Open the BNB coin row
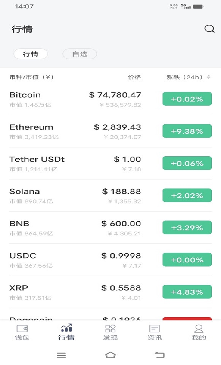This screenshot has width=221, height=365. point(110,228)
